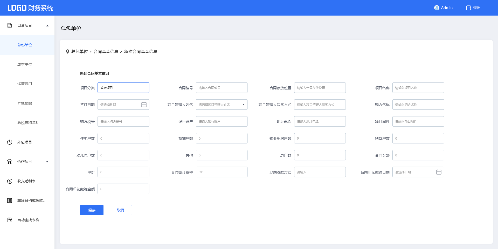The image size is (498, 249).
Task: Click the 合作项目 layers icon
Action: point(10,162)
